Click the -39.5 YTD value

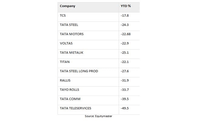click(125, 99)
